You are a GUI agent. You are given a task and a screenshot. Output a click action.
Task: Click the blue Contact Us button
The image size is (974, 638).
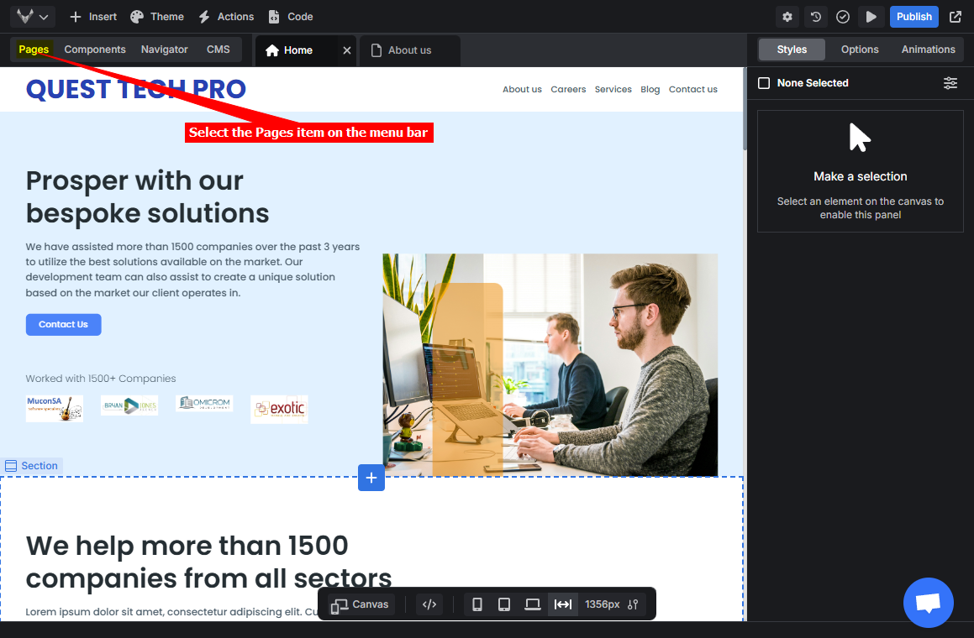click(x=63, y=325)
